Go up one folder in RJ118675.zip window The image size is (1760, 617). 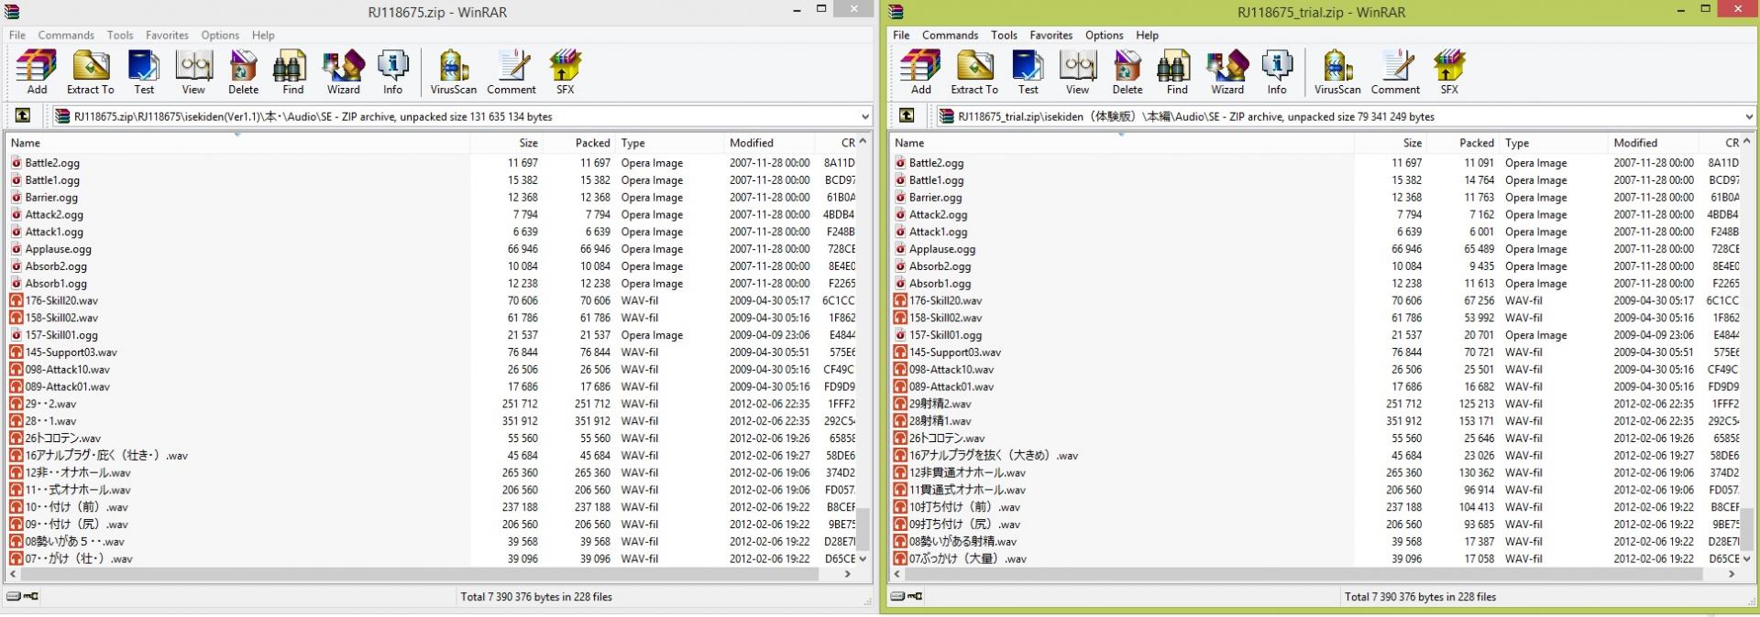click(23, 115)
